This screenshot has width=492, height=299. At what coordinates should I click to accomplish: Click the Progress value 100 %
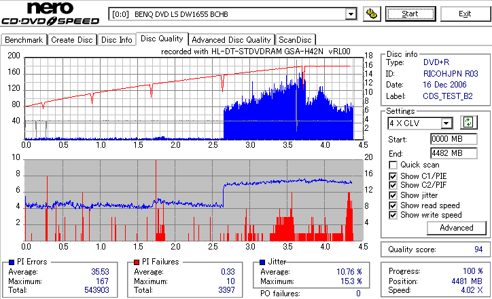coord(473,271)
